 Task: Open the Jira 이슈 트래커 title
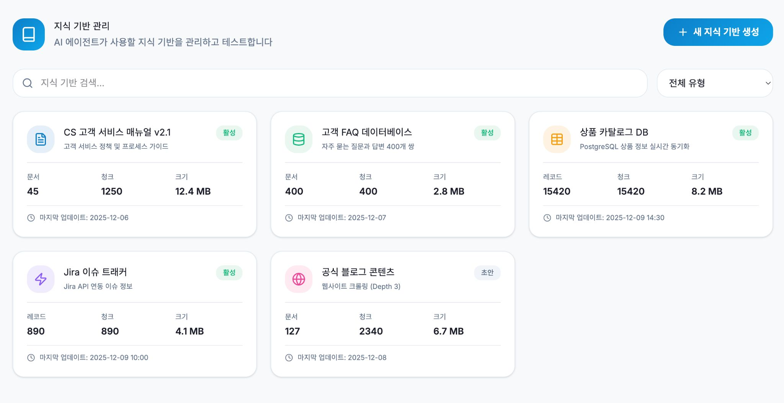[x=95, y=272]
